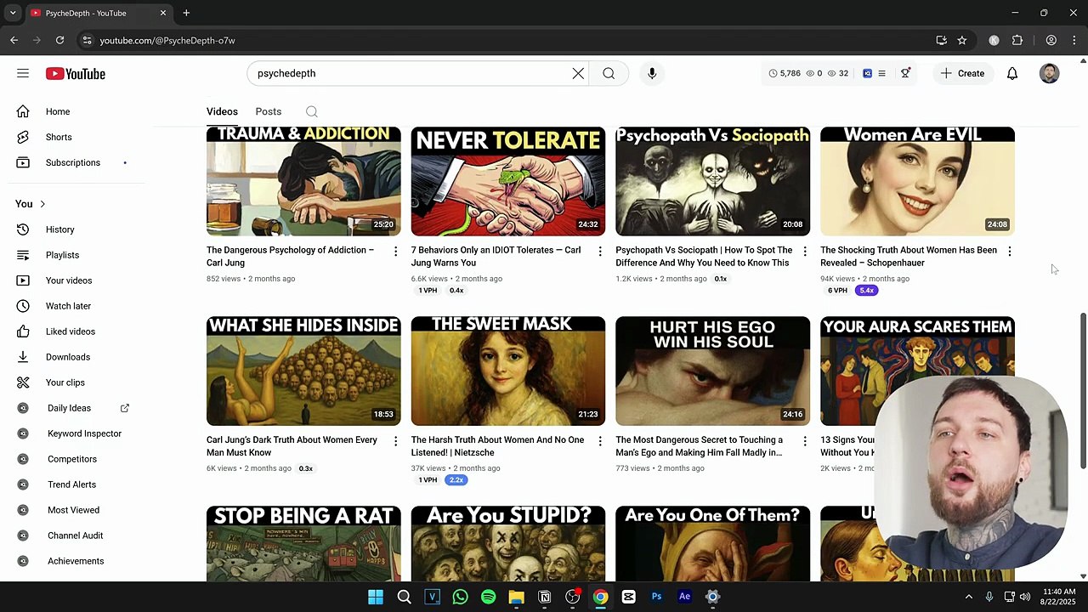Start voice search with the microphone
Image resolution: width=1088 pixels, height=612 pixels.
click(652, 73)
